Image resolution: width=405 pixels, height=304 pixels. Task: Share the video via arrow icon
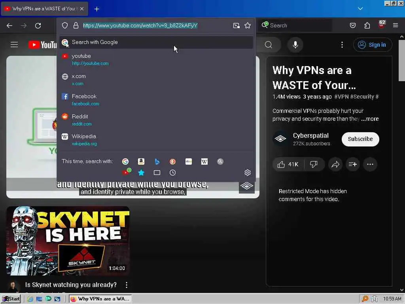pos(335,164)
